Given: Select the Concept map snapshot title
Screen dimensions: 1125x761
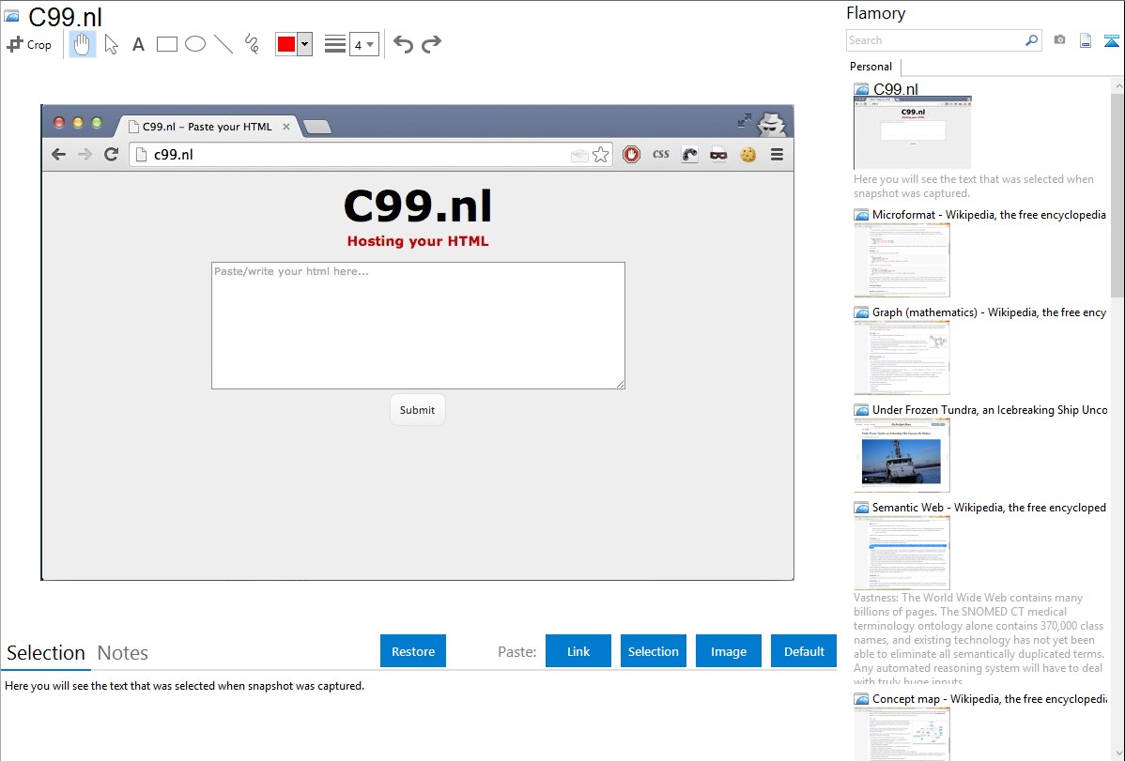Looking at the screenshot, I should tap(990, 699).
